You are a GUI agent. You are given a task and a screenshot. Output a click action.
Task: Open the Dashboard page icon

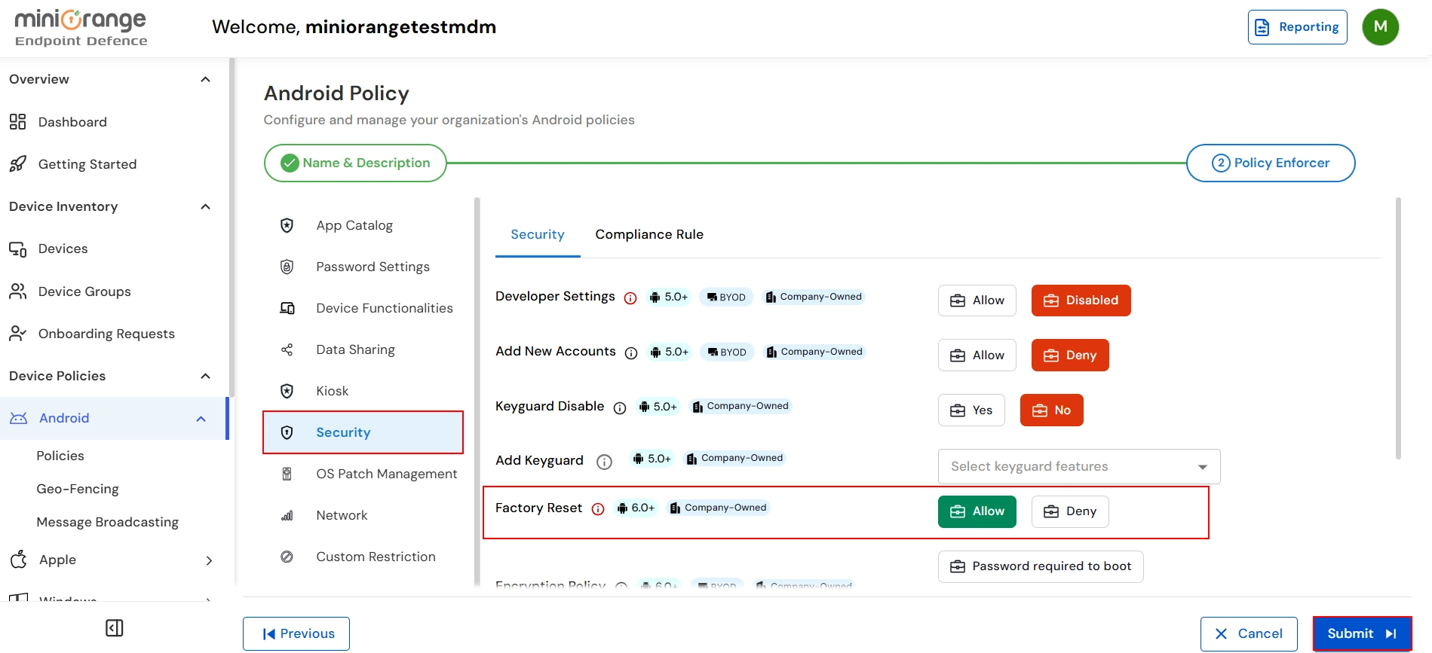click(17, 122)
